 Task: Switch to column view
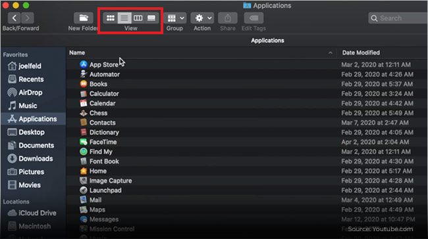pyautogui.click(x=138, y=18)
